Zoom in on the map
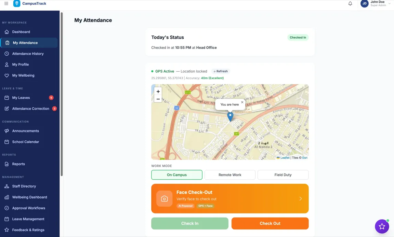Image resolution: width=394 pixels, height=237 pixels. pyautogui.click(x=158, y=92)
